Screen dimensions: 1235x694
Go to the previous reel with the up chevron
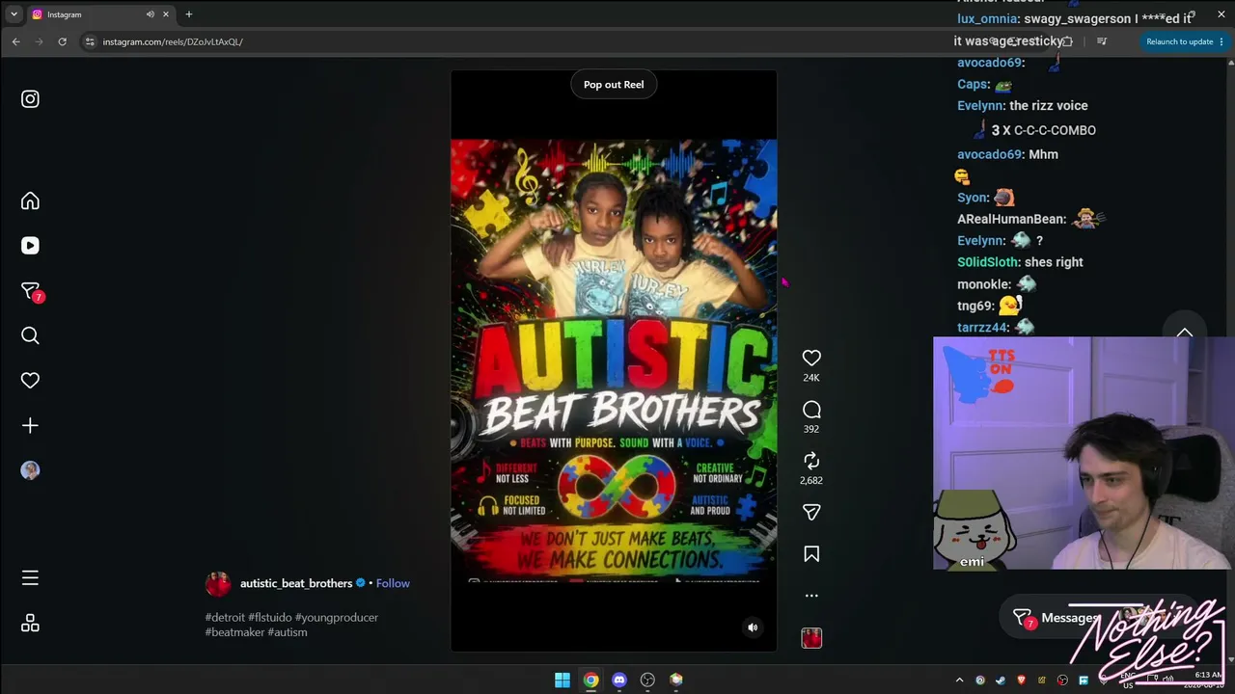click(x=1185, y=334)
